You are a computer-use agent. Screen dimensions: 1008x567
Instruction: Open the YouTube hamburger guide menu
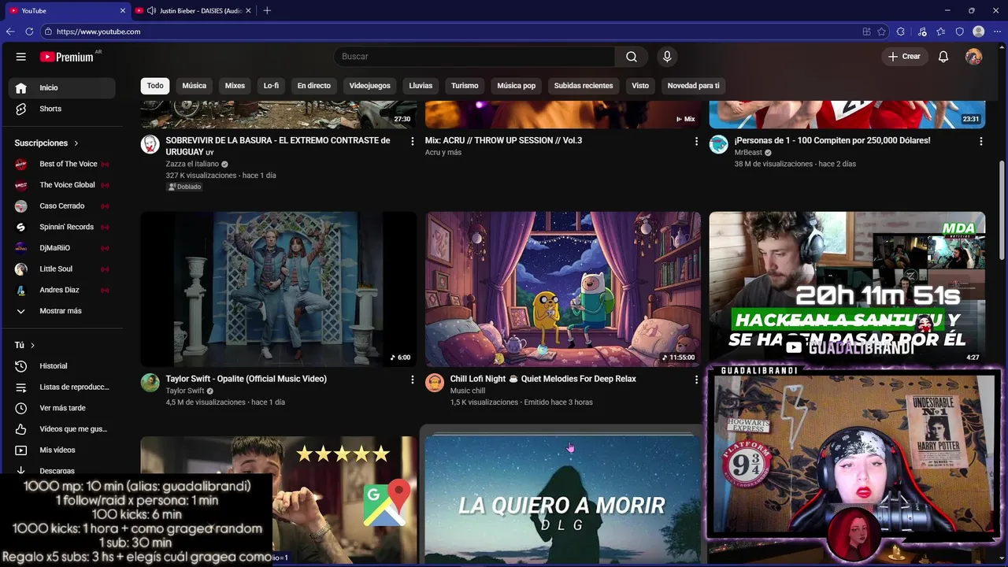(x=21, y=57)
